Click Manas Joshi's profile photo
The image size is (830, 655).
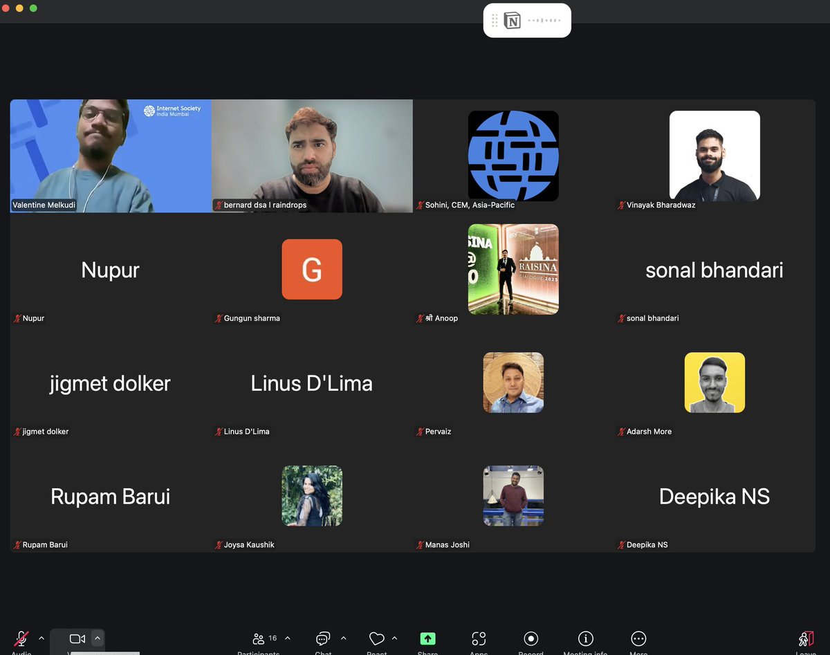[513, 496]
